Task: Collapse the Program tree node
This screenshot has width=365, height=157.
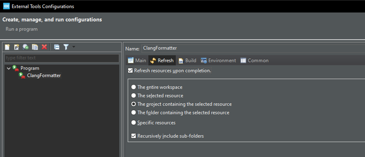Action: [9, 68]
